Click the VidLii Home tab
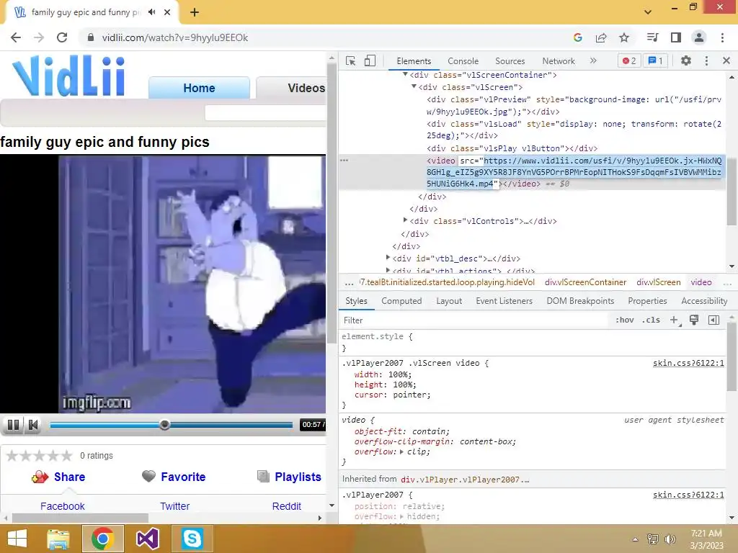The height and width of the screenshot is (553, 738). [199, 88]
